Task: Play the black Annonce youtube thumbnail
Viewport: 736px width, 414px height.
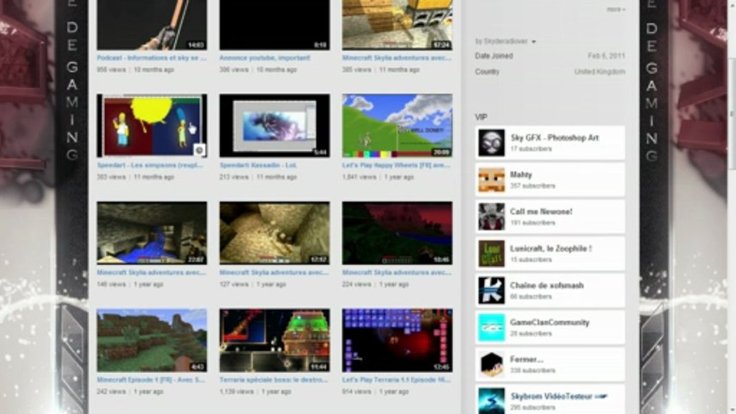Action: pos(274,25)
